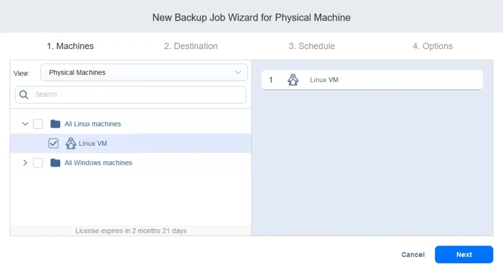This screenshot has height=273, width=503.
Task: Click the All Windows machines folder icon
Action: click(x=56, y=163)
